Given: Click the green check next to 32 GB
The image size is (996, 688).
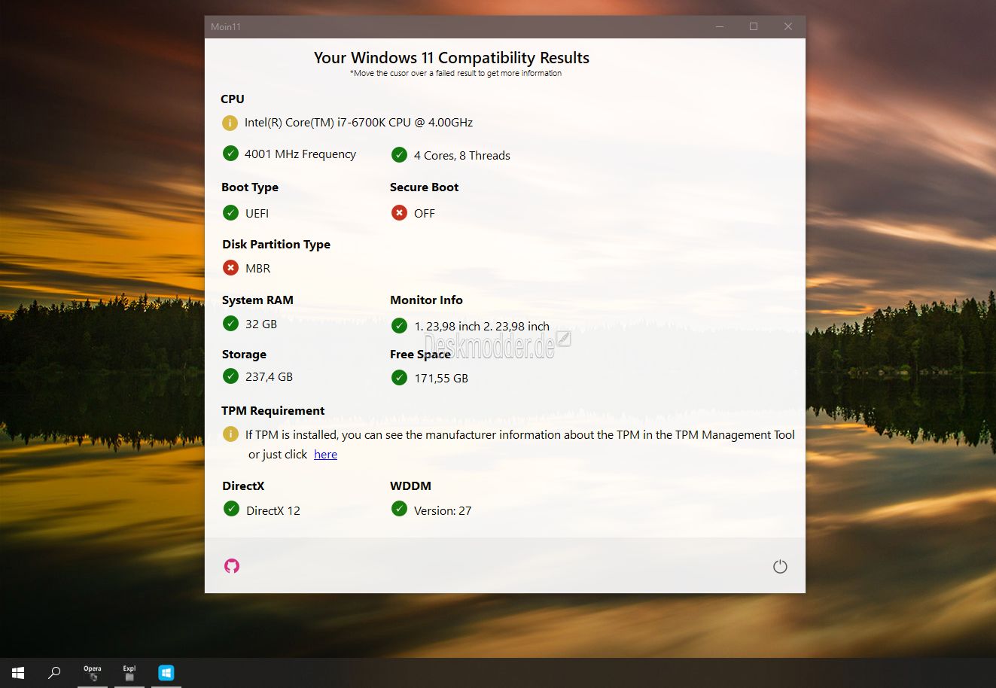Looking at the screenshot, I should (x=231, y=324).
